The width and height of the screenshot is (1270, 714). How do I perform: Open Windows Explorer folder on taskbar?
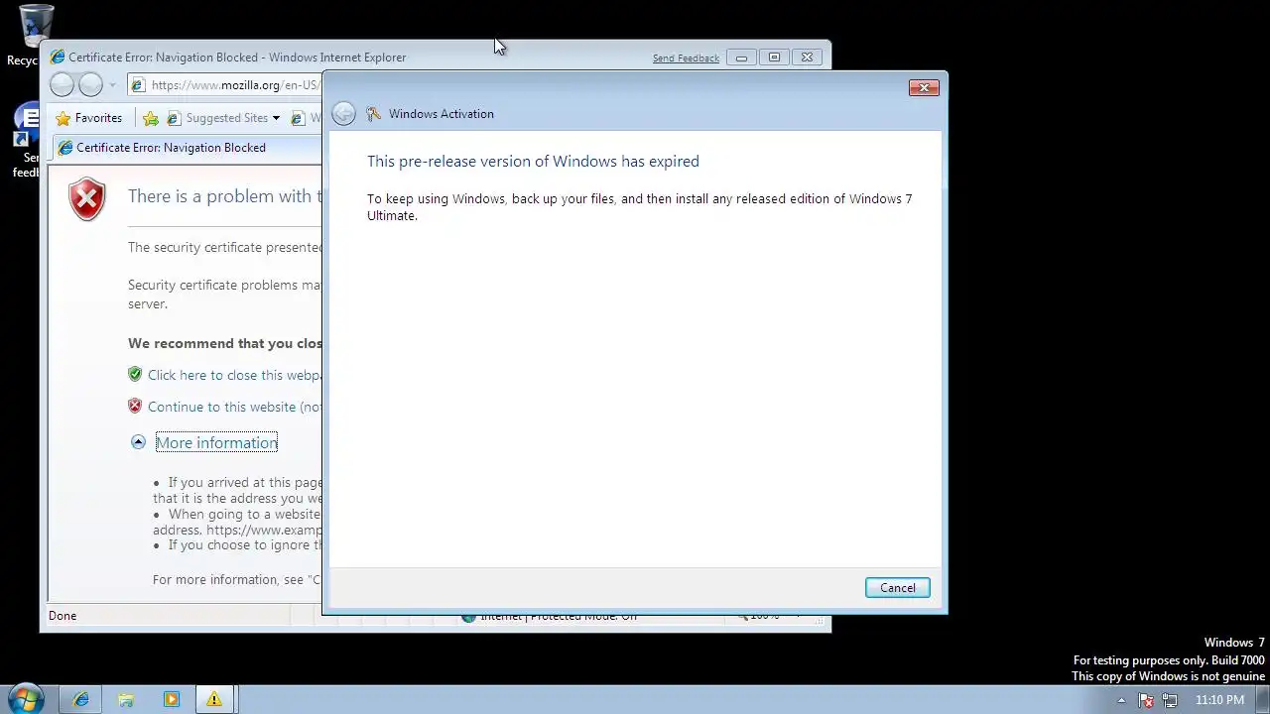coord(126,699)
